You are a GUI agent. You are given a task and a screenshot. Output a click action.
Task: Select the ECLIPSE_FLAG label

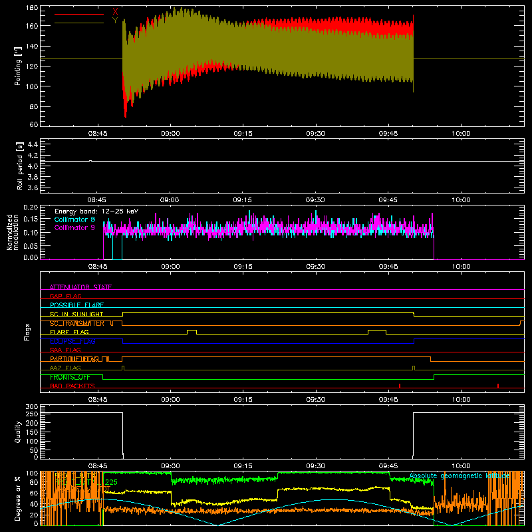72,341
